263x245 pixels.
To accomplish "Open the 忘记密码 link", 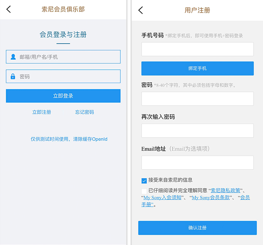I will (x=85, y=112).
